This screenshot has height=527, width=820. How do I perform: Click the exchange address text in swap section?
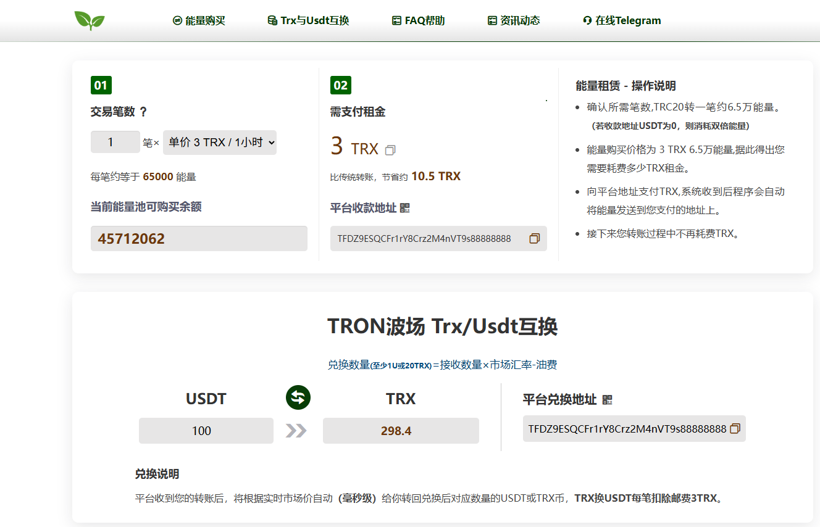tap(627, 429)
